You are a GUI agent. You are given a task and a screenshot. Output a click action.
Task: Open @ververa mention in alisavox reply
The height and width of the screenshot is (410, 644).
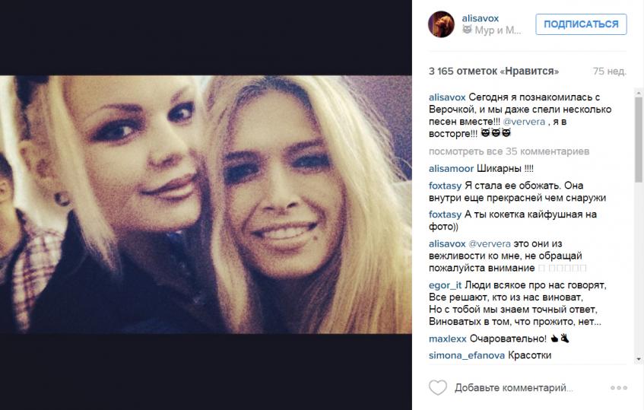click(x=490, y=243)
